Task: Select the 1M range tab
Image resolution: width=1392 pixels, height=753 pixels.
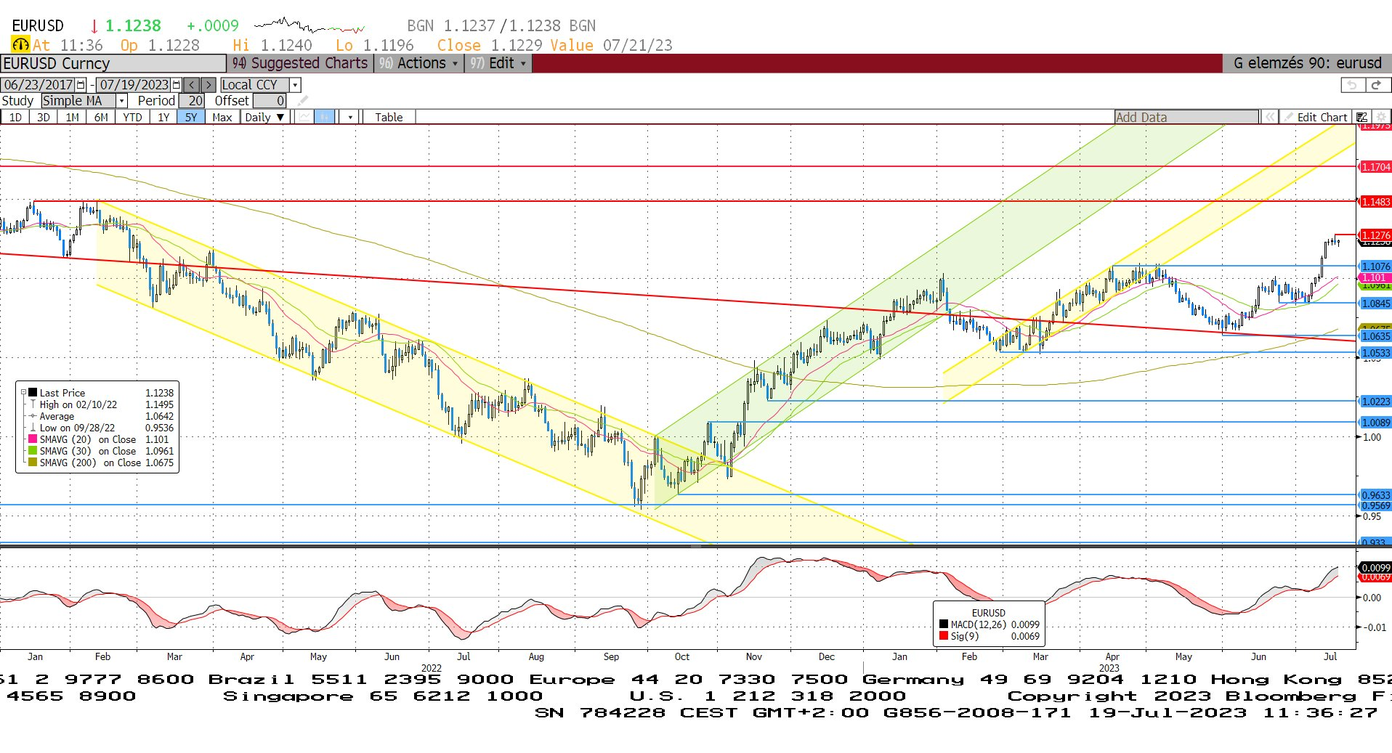Action: pos(72,117)
